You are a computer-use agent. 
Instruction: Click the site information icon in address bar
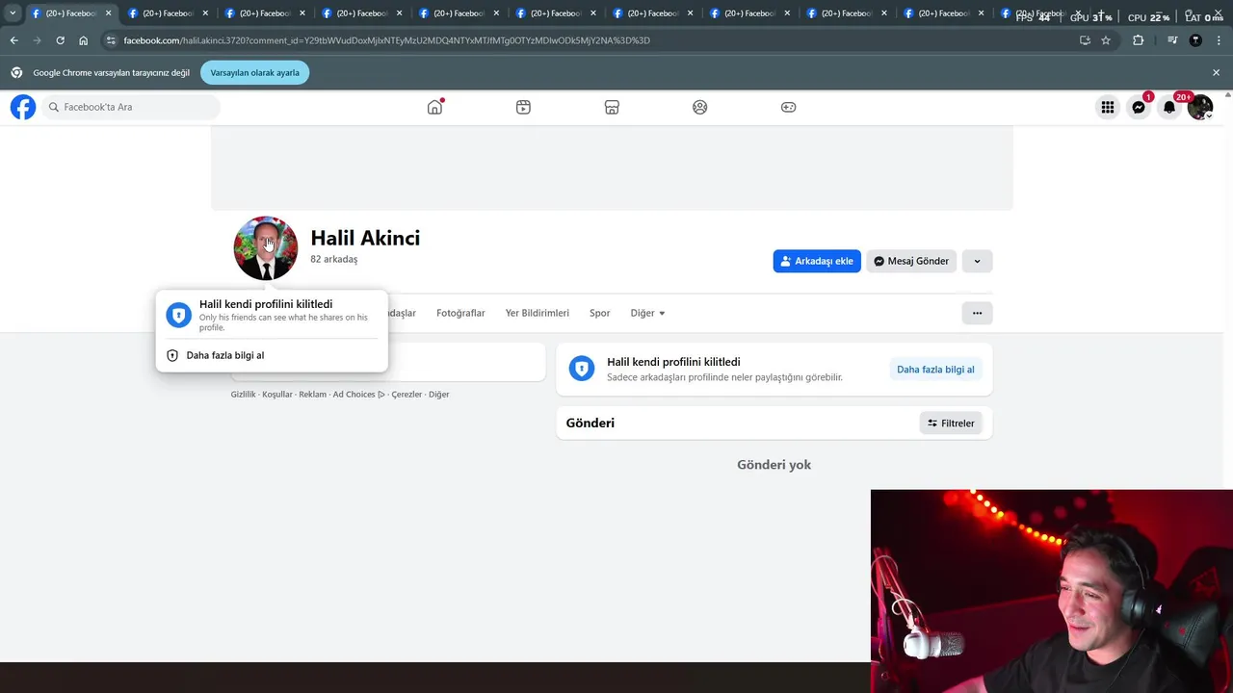point(111,40)
